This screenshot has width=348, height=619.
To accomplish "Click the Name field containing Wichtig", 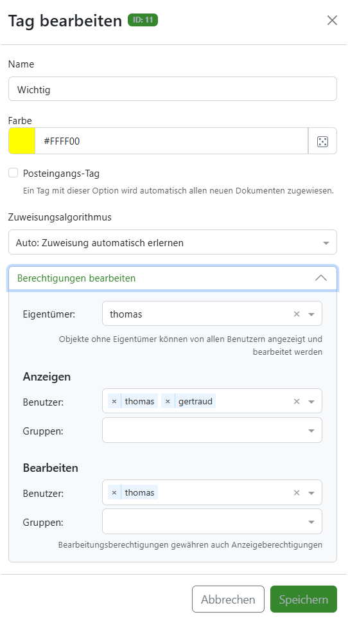I will coord(173,89).
